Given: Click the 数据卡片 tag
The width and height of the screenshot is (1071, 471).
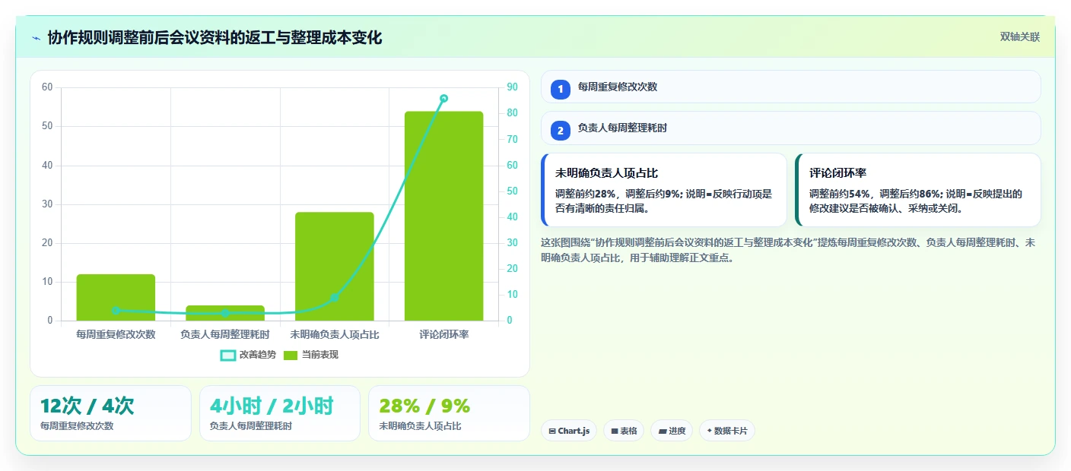Looking at the screenshot, I should tap(727, 431).
